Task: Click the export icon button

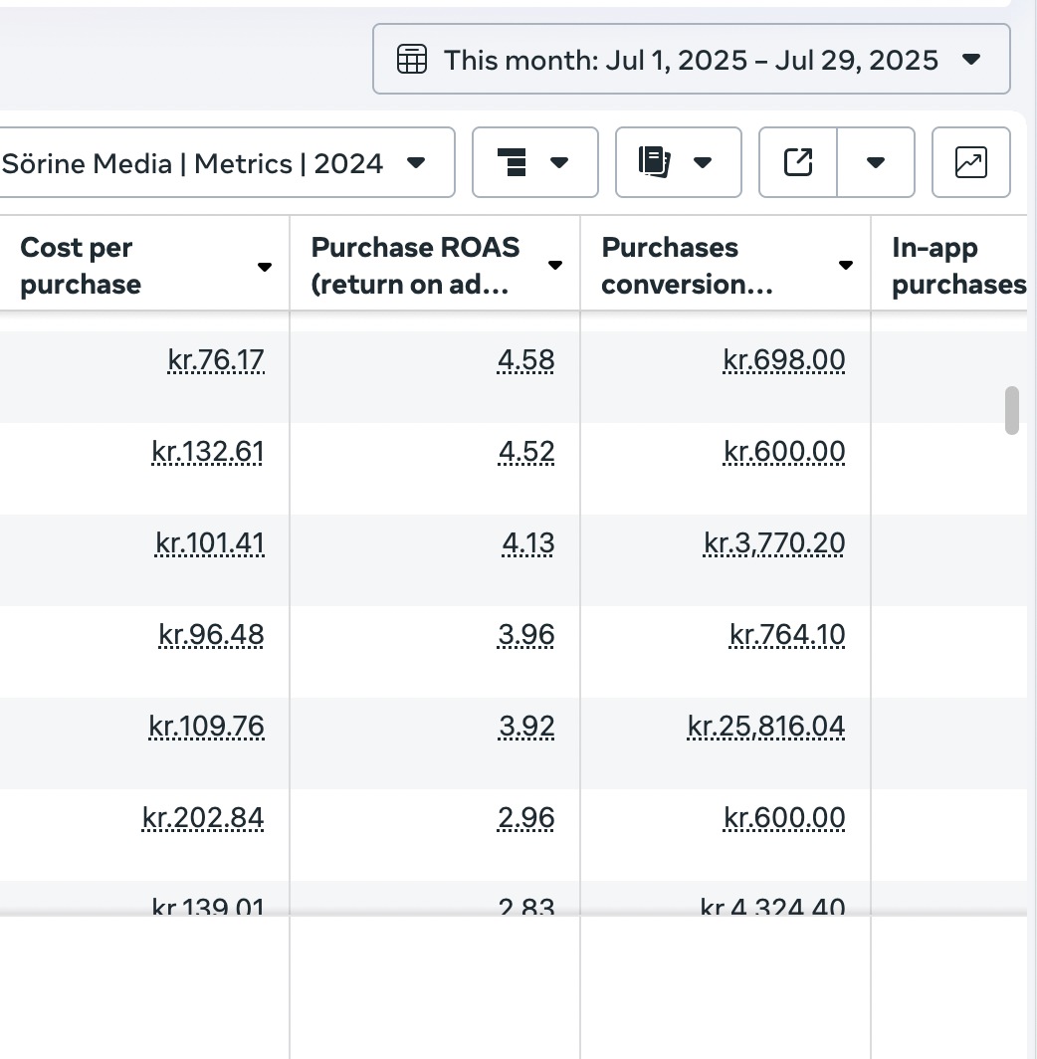Action: click(798, 162)
